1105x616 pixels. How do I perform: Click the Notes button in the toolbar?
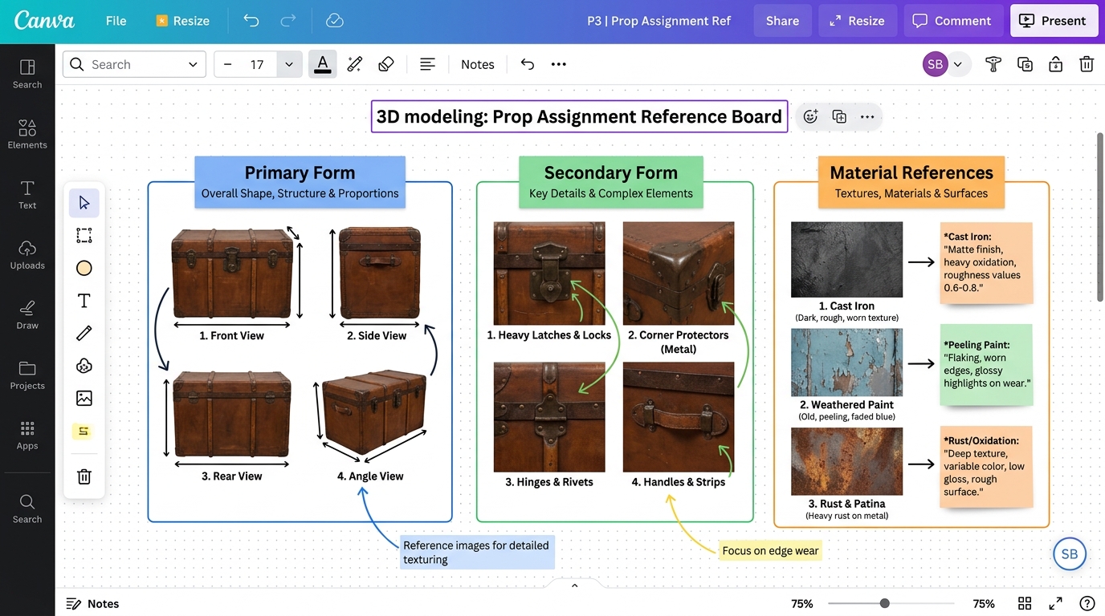478,64
